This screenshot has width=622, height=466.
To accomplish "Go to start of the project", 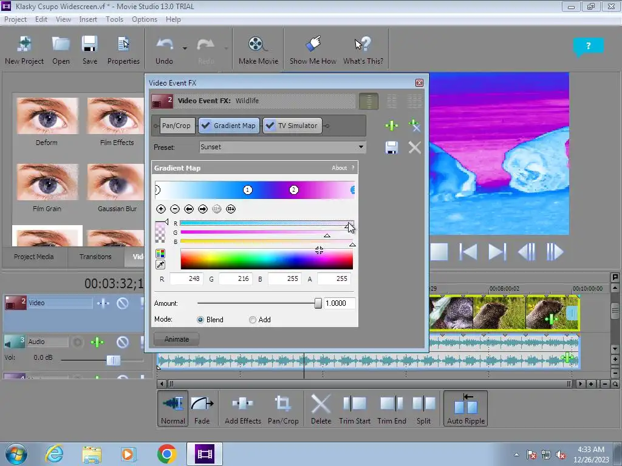I will tap(468, 252).
